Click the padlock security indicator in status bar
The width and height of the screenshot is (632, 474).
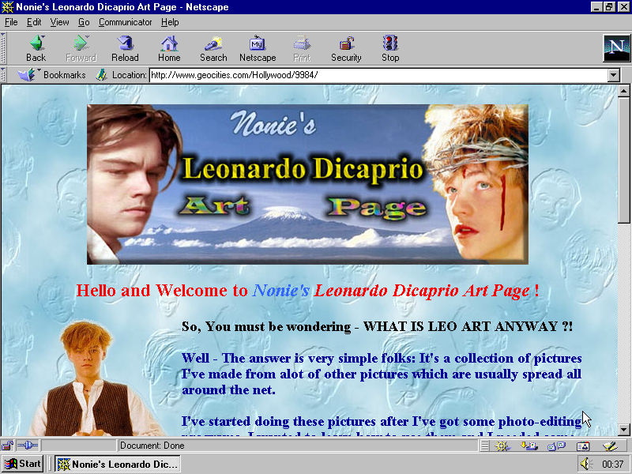(8, 446)
